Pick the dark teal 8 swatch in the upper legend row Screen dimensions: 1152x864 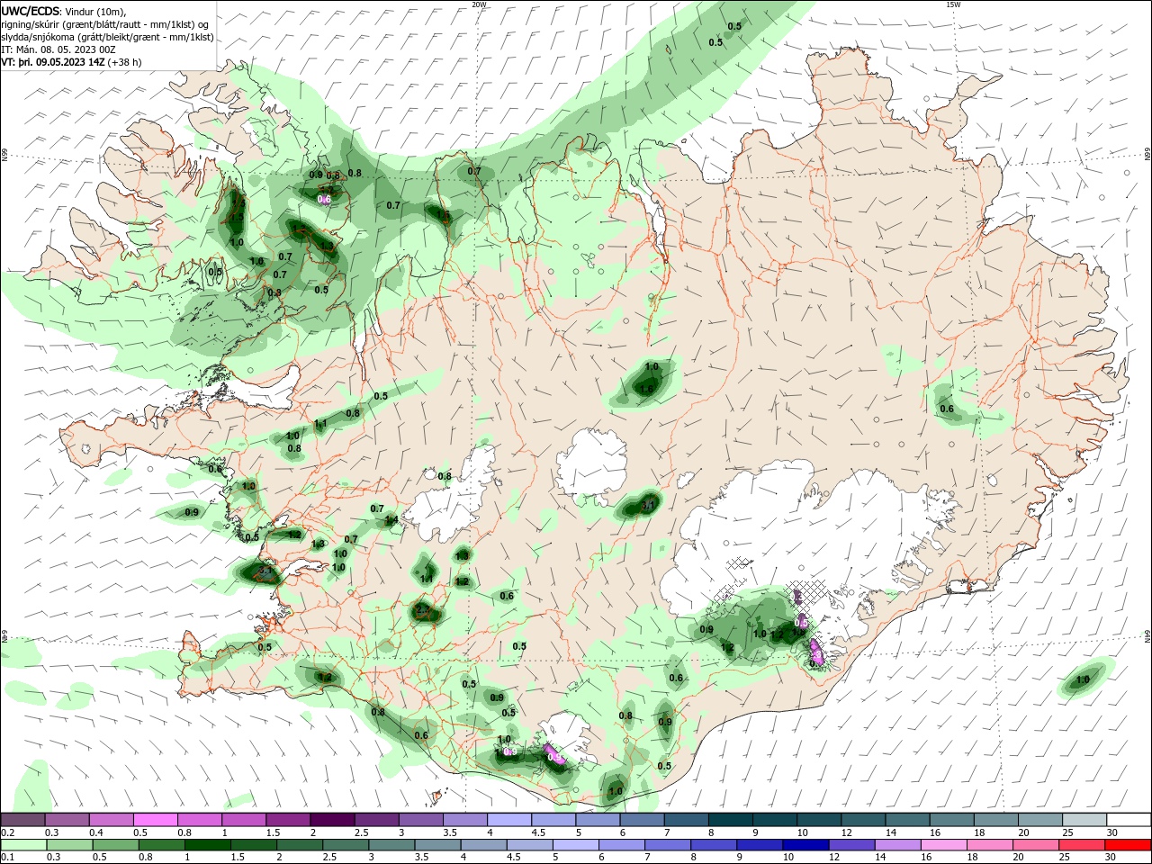pyautogui.click(x=730, y=820)
